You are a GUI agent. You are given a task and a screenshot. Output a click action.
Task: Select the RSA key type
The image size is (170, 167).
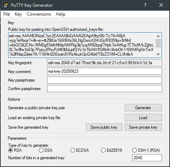(x=15, y=150)
